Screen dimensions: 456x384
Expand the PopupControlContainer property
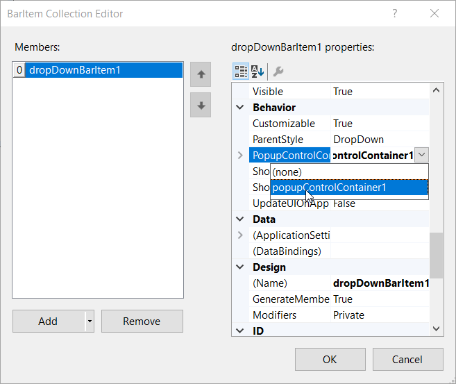click(x=240, y=156)
